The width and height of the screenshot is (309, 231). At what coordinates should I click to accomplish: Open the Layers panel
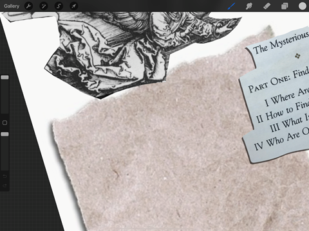point(285,6)
